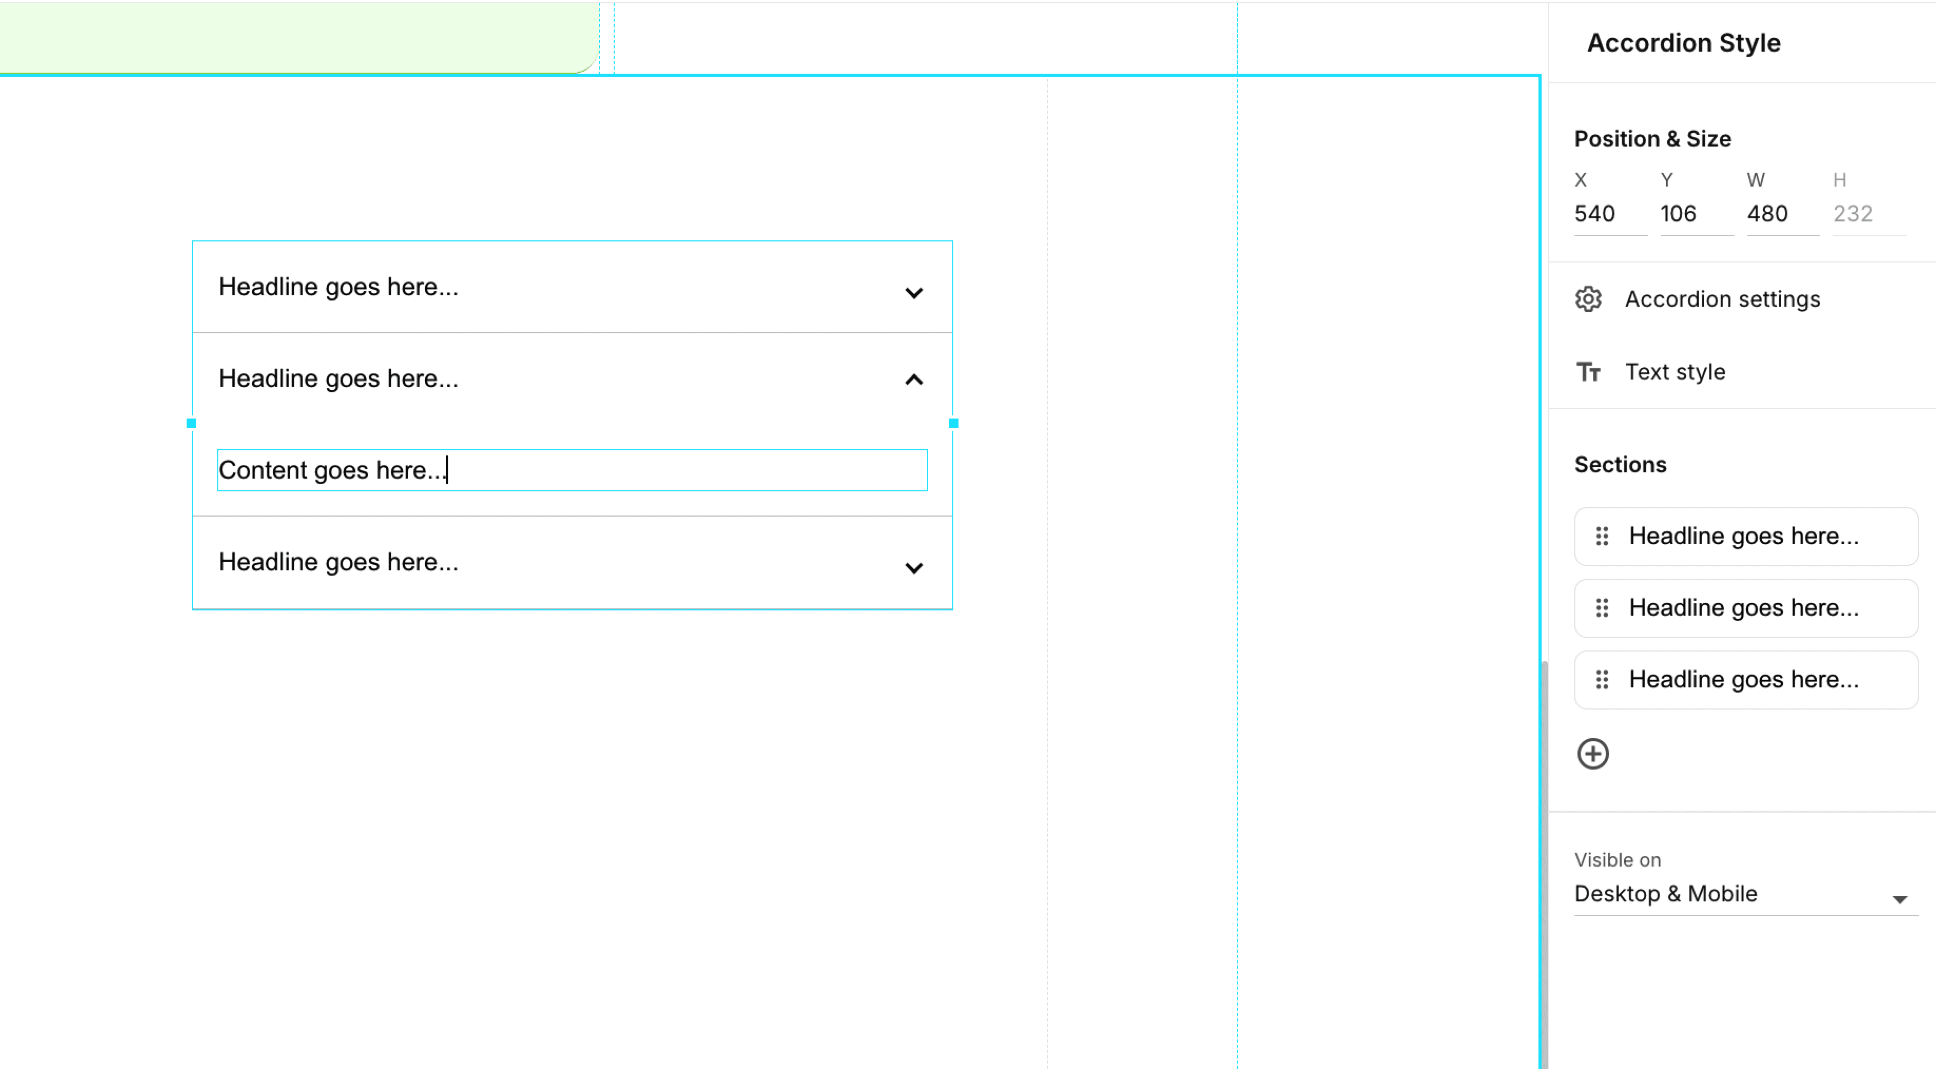Image resolution: width=1936 pixels, height=1069 pixels.
Task: Expand the third accordion headline chevron
Action: point(914,568)
